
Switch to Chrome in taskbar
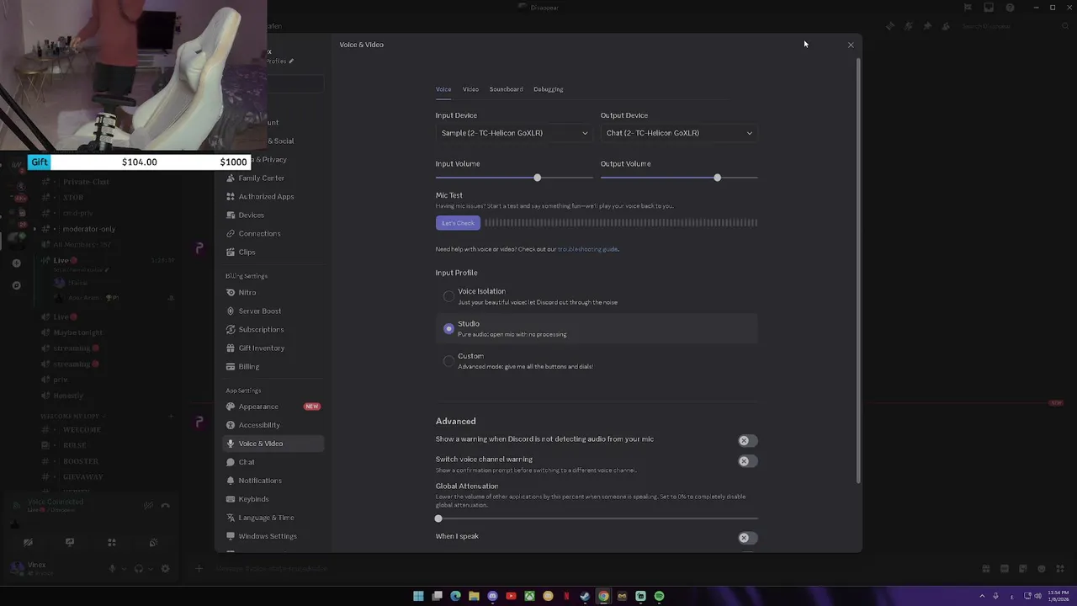click(x=603, y=596)
